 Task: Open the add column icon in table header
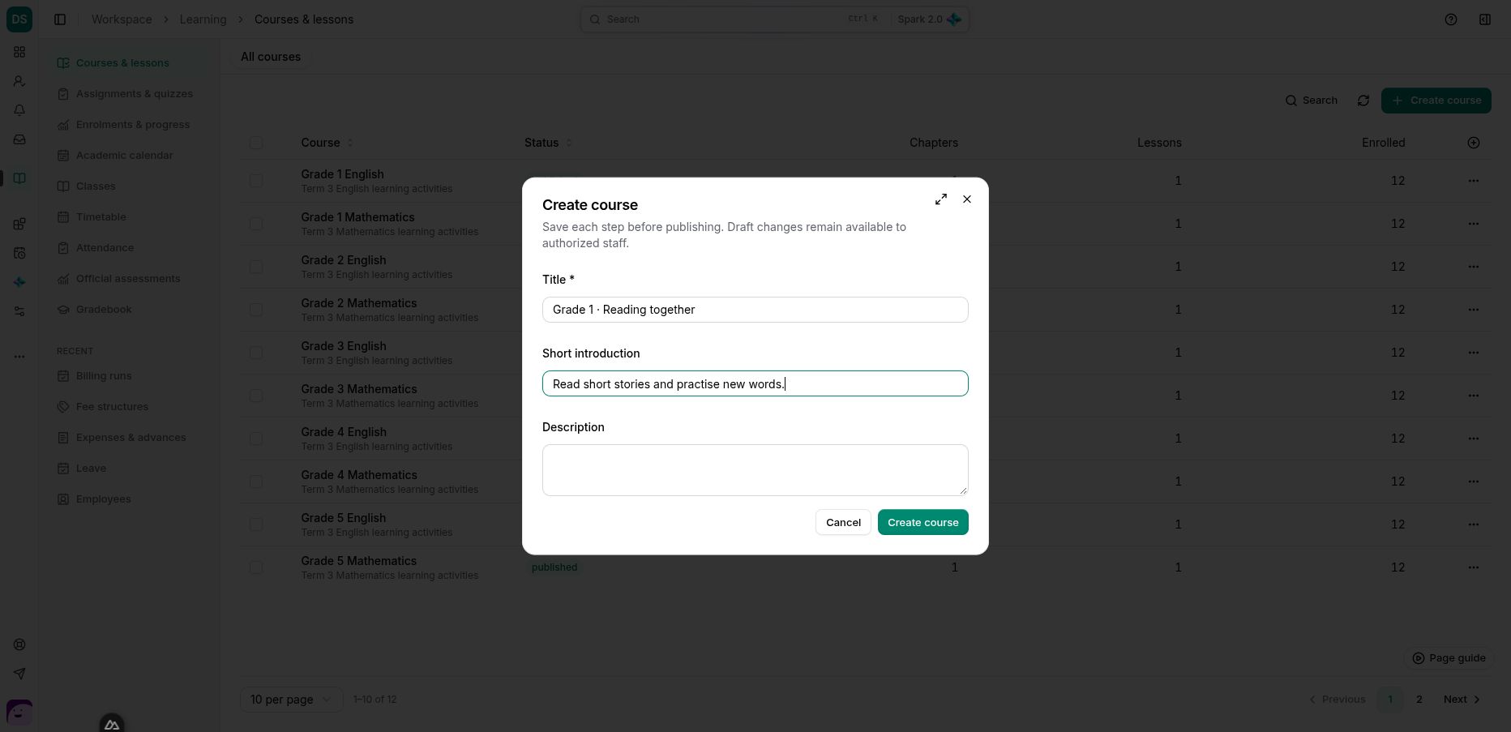click(1474, 143)
